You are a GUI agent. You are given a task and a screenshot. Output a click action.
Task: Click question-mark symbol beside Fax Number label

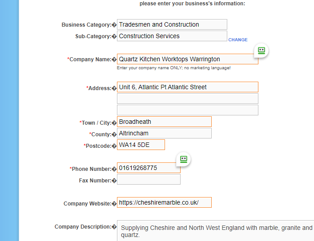pos(114,181)
